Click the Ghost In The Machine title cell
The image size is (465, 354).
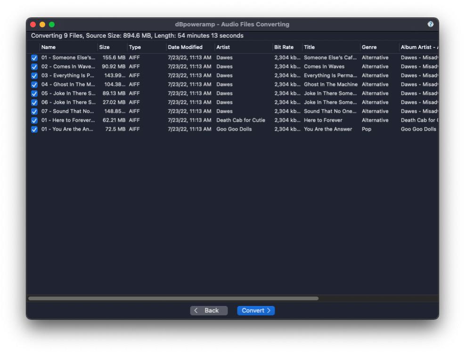[x=331, y=84]
